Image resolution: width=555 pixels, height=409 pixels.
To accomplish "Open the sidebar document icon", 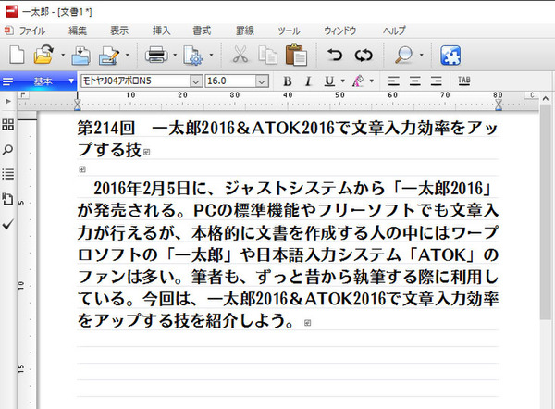I will [7, 199].
